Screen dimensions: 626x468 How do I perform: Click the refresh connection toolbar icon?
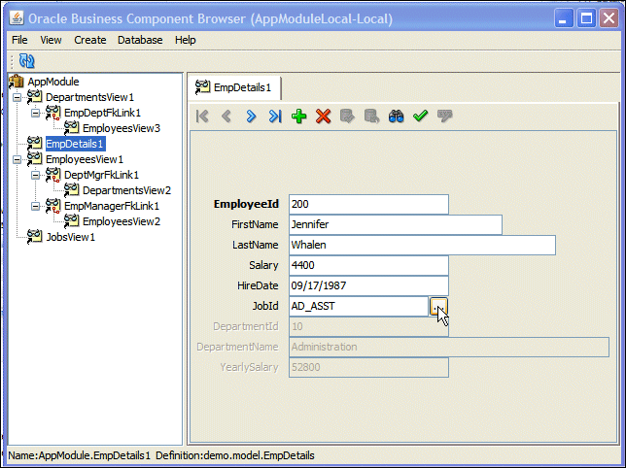27,61
